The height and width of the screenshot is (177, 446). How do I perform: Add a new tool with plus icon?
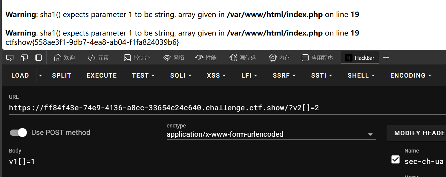pyautogui.click(x=386, y=58)
